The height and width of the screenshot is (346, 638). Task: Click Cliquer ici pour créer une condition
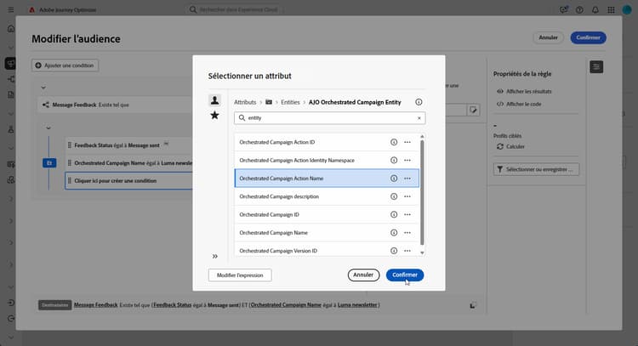pos(129,181)
